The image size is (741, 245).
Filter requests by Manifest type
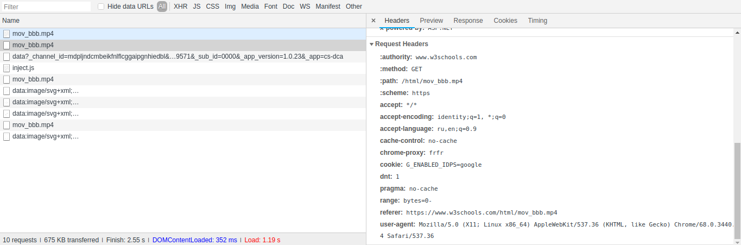point(328,7)
